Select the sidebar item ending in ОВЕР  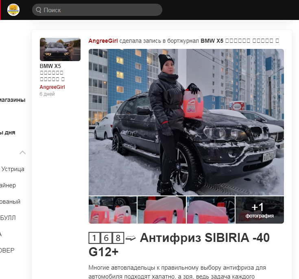[x=7, y=250]
